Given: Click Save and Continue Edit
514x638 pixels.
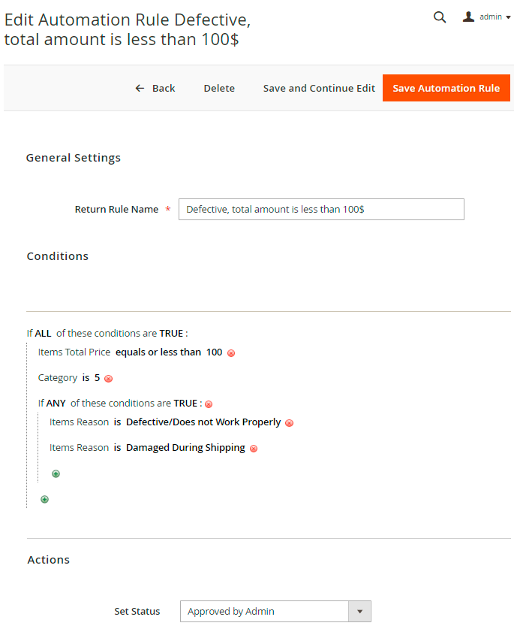Looking at the screenshot, I should coord(319,89).
